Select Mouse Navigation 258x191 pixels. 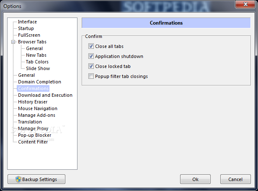pos(38,108)
